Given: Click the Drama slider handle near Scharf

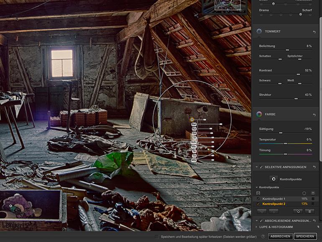Looking at the screenshot, I should [301, 14].
